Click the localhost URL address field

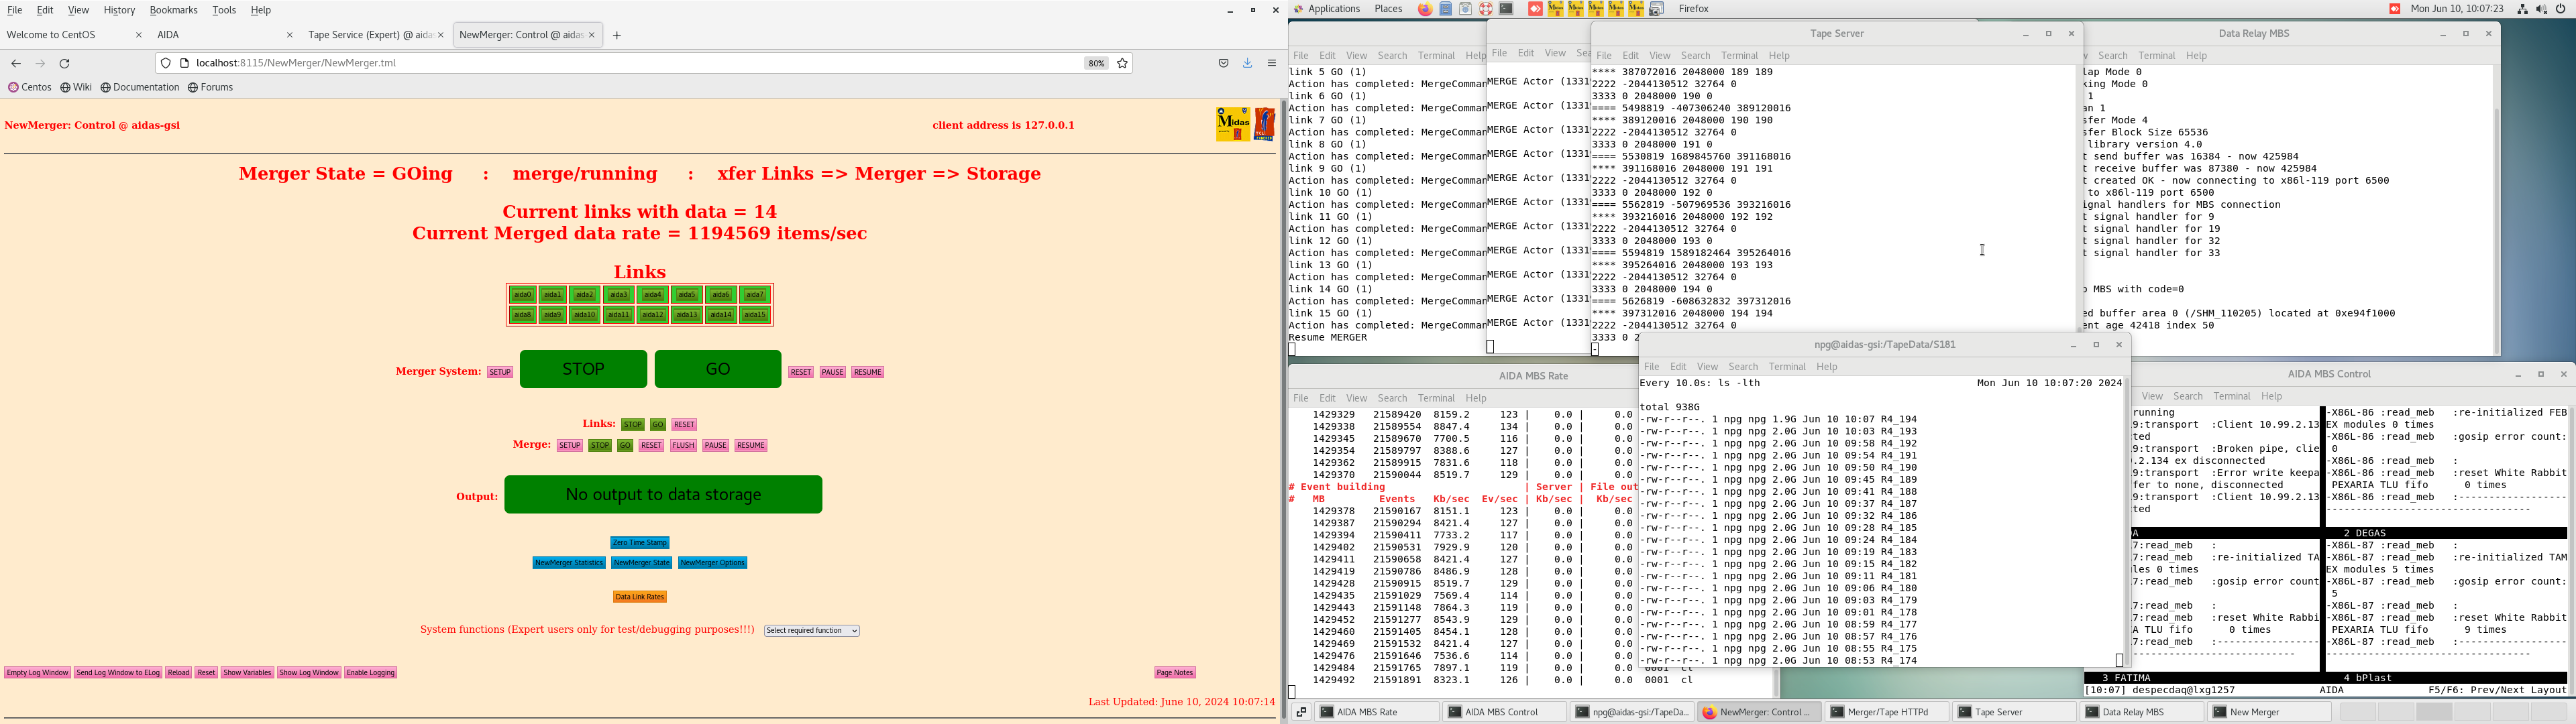[600, 63]
